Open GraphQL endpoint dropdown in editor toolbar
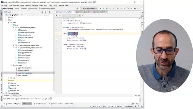This screenshot has height=109, width=193. pos(71,15)
